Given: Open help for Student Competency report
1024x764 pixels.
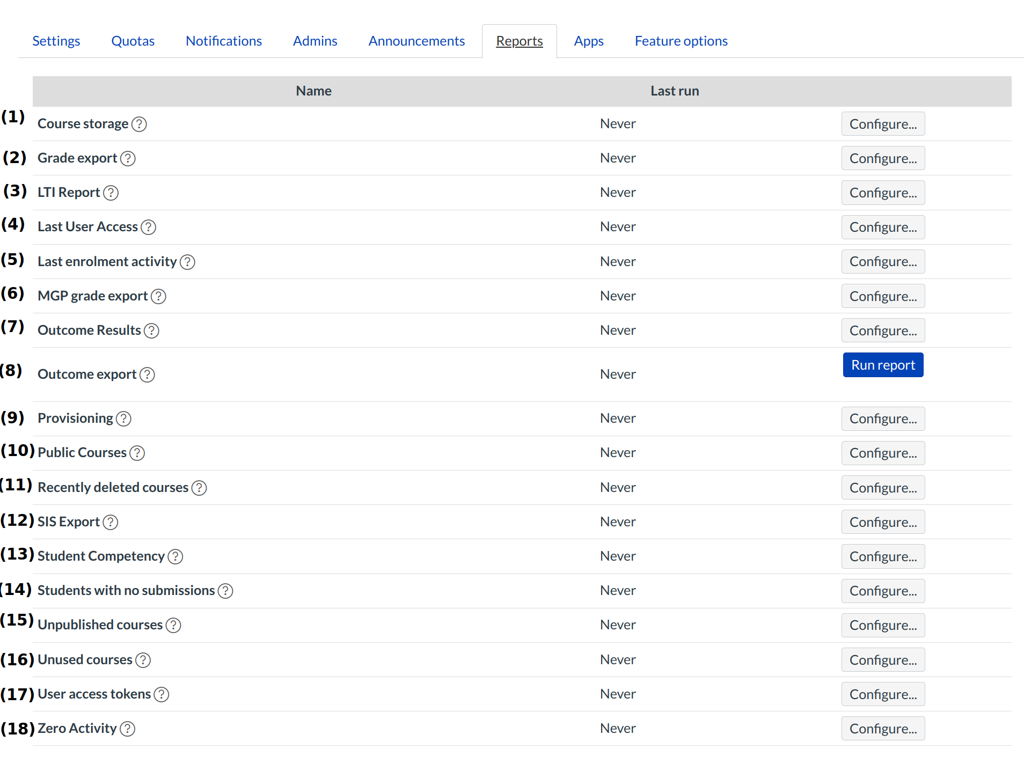Looking at the screenshot, I should click(174, 556).
